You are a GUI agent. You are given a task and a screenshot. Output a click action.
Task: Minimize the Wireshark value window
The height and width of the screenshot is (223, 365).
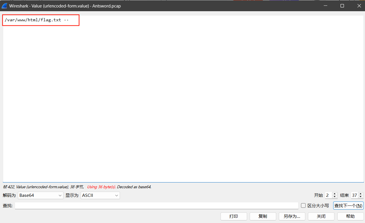(325, 6)
